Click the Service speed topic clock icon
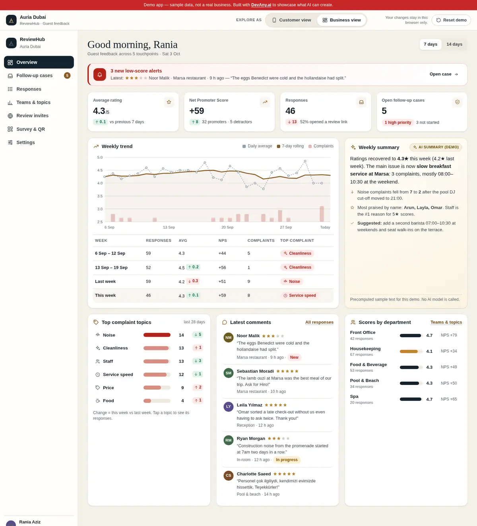Viewport: 477px width, 526px height. (98, 375)
